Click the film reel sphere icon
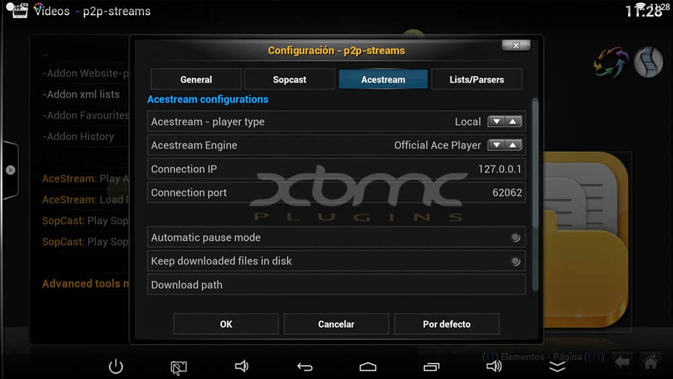 (649, 62)
